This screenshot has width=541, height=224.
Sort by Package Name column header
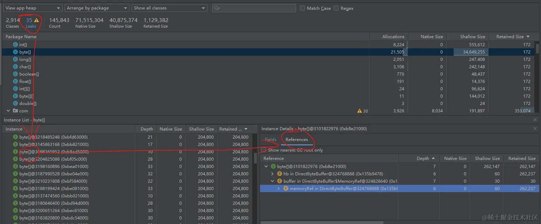click(x=21, y=36)
